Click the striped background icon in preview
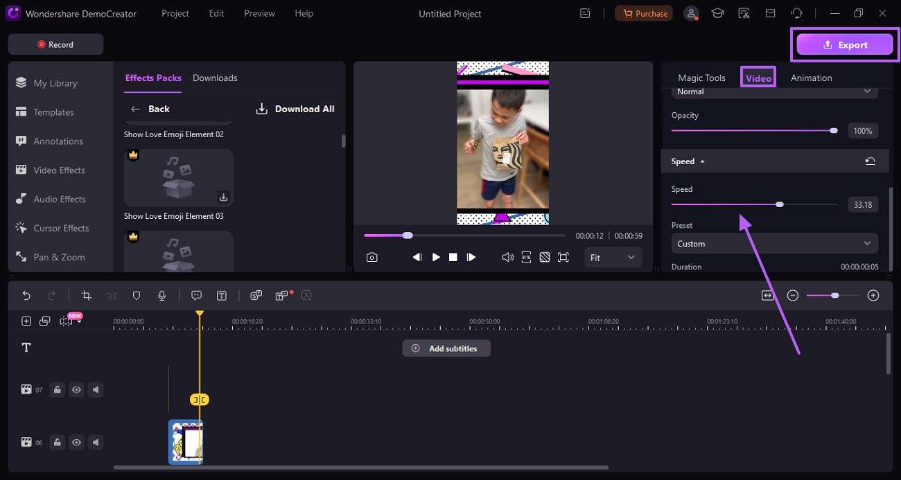Viewport: 901px width, 480px height. pos(545,257)
